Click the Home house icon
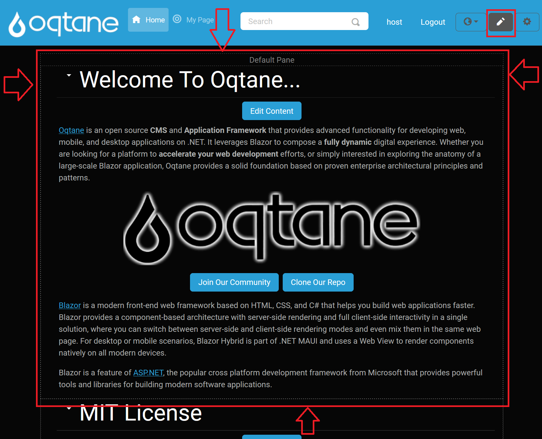The image size is (542, 439). [136, 20]
